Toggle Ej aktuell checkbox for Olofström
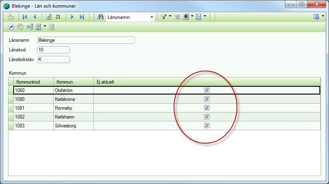The height and width of the screenshot is (184, 329). coord(207,90)
